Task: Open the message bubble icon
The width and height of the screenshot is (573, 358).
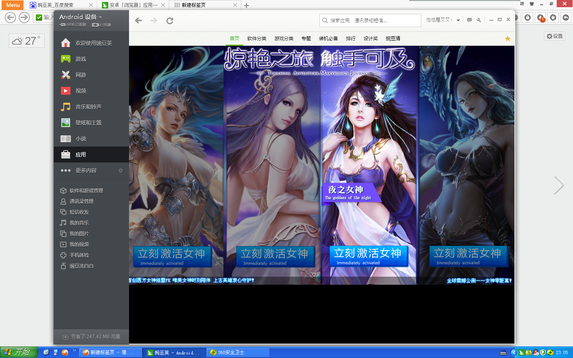Action: pos(469,20)
